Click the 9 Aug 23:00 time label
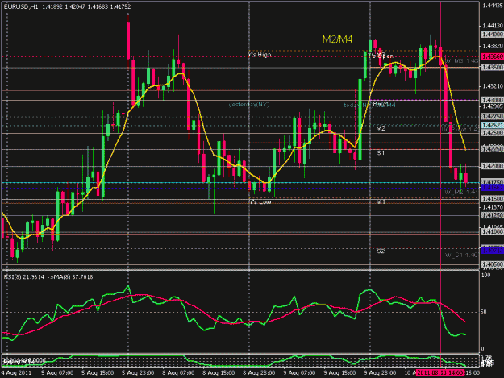Image resolution: width=504 pixels, height=378 pixels. 381,373
